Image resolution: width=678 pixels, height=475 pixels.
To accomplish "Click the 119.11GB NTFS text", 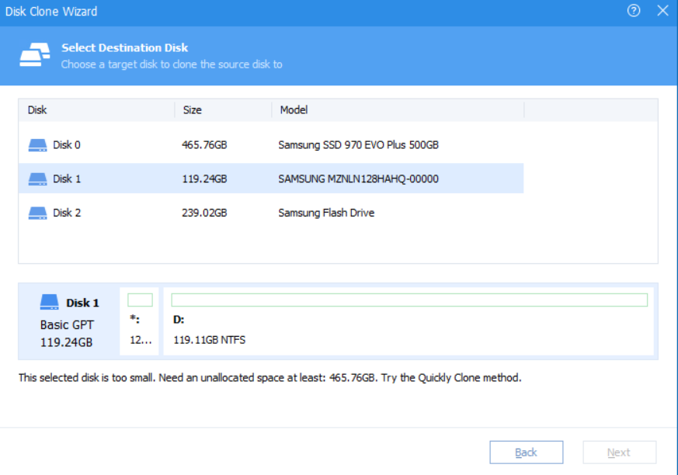I will [209, 340].
